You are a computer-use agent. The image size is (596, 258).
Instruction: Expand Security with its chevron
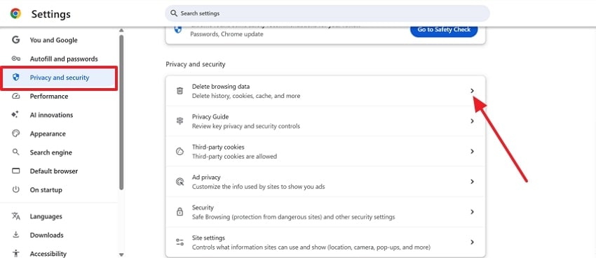tap(472, 212)
